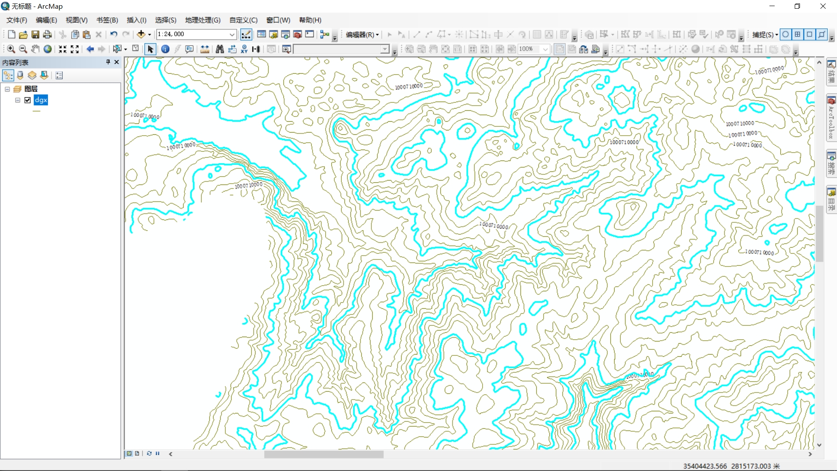Viewport: 837px width, 471px height.
Task: Click the Full Extent globe icon
Action: [x=48, y=49]
